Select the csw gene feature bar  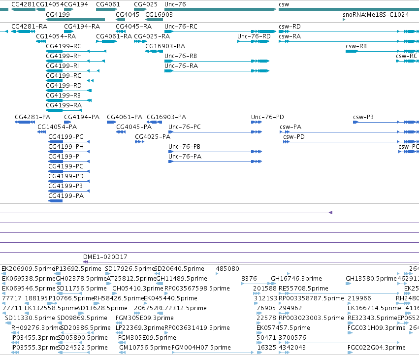coord(349,9)
